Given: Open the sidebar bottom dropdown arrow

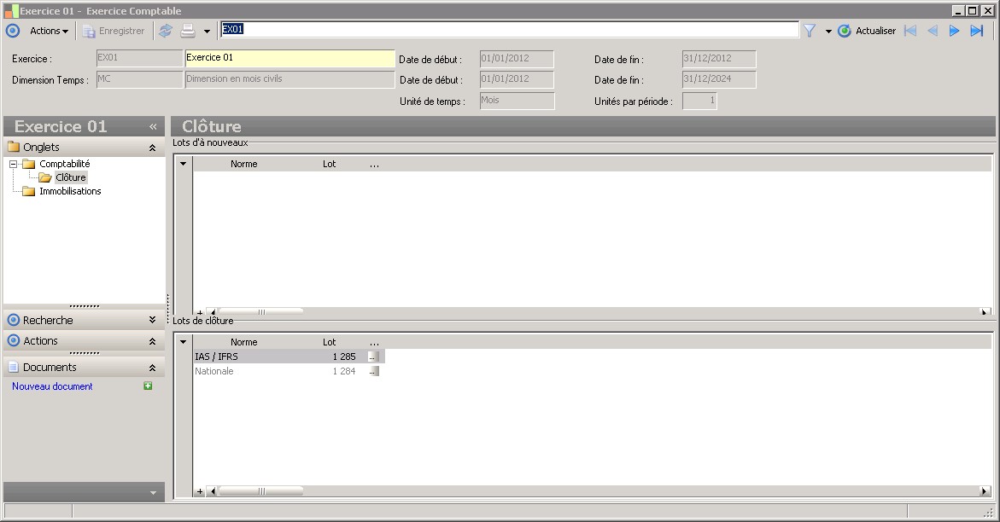Looking at the screenshot, I should coord(153,493).
